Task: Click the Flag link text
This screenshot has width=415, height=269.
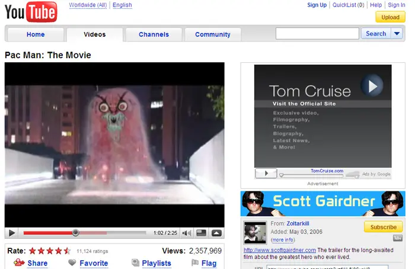Action: (209, 263)
